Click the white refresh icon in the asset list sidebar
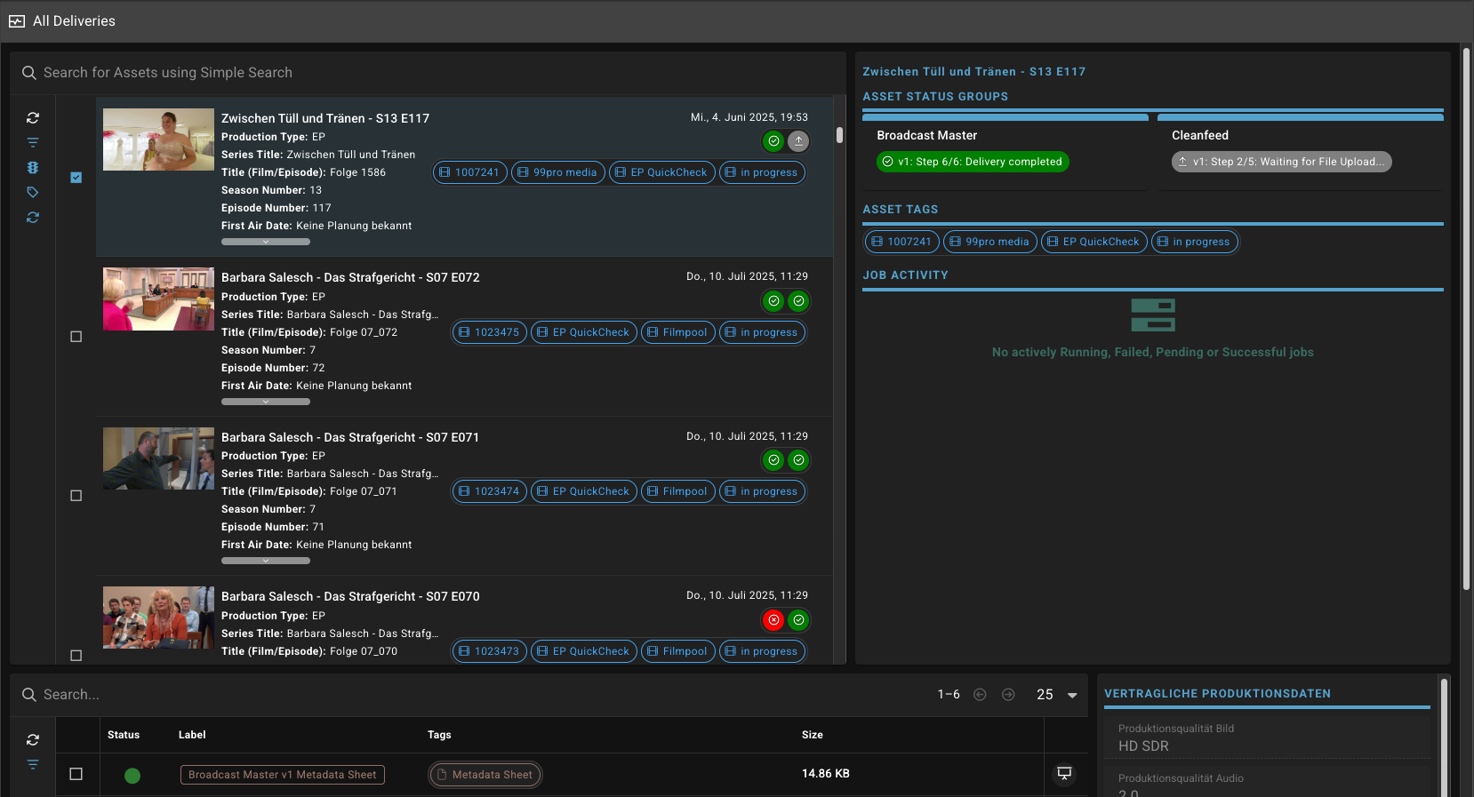Image resolution: width=1474 pixels, height=797 pixels. pyautogui.click(x=33, y=118)
